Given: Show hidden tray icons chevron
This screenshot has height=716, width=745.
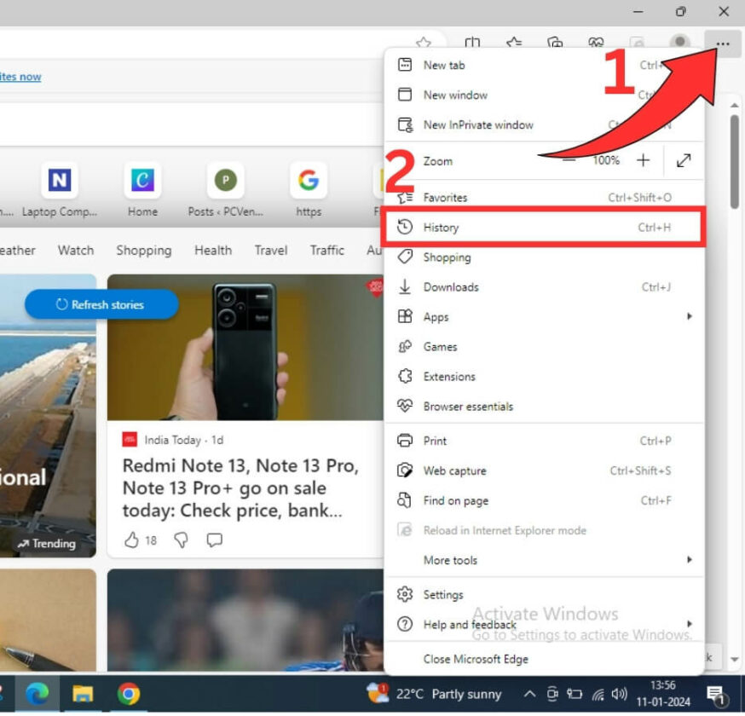Looking at the screenshot, I should point(529,694).
